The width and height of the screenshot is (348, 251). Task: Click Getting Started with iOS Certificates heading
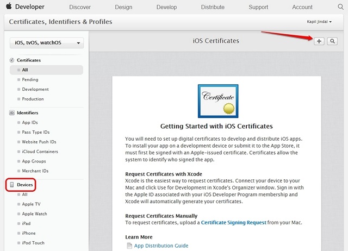click(x=216, y=126)
